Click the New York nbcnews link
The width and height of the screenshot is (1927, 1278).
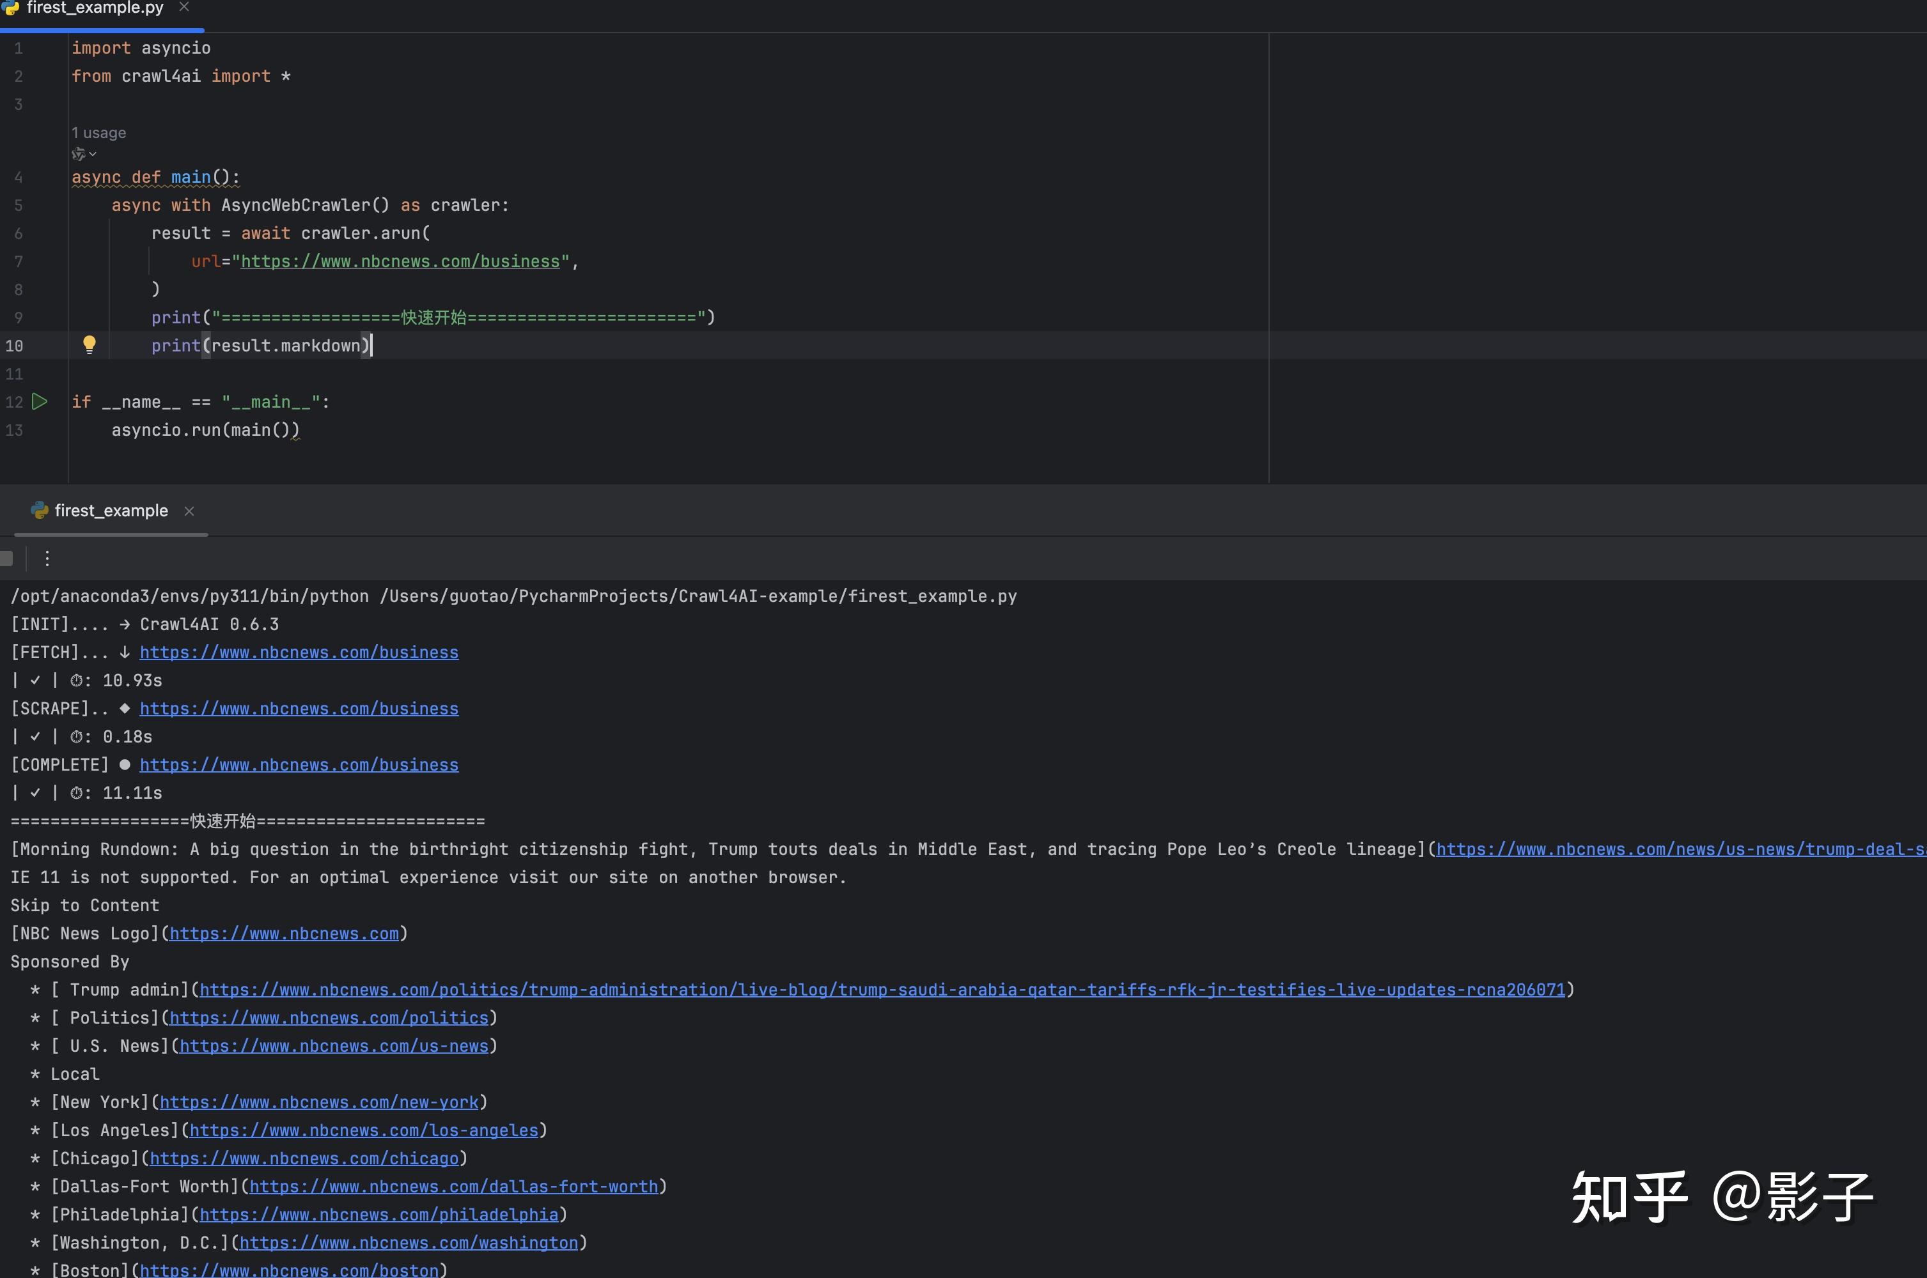click(x=319, y=1102)
